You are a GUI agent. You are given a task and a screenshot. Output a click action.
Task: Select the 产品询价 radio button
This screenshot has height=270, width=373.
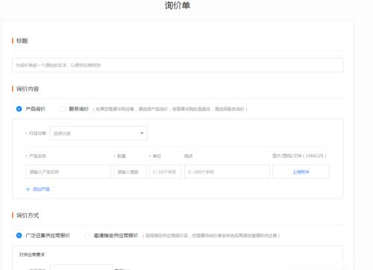[x=19, y=109]
